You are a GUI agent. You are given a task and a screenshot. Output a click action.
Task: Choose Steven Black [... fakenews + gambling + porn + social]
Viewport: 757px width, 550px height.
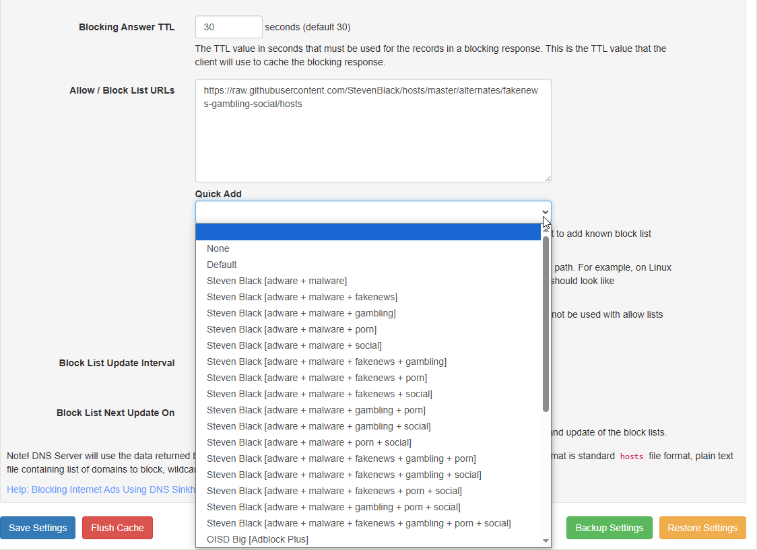click(x=368, y=524)
